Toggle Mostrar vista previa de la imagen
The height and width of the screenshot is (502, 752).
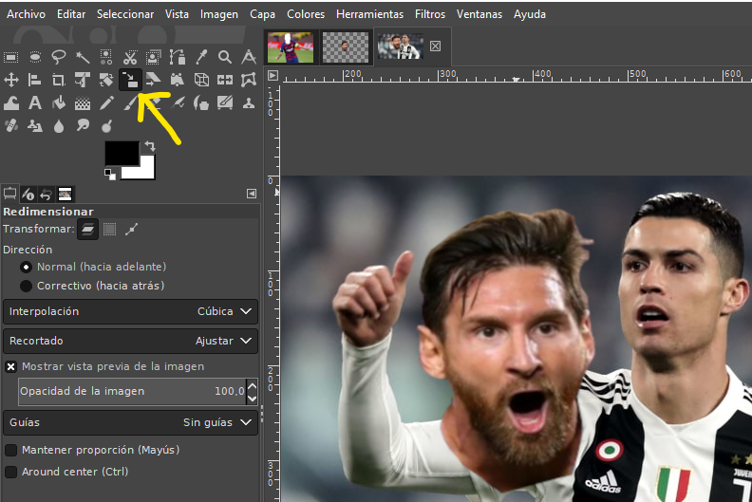(11, 366)
